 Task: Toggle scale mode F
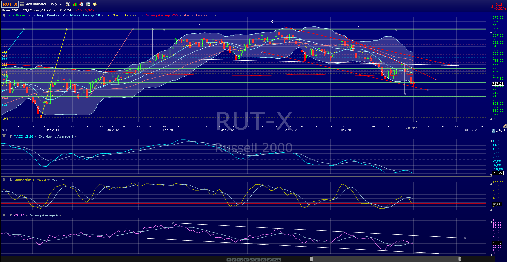coord(504,131)
